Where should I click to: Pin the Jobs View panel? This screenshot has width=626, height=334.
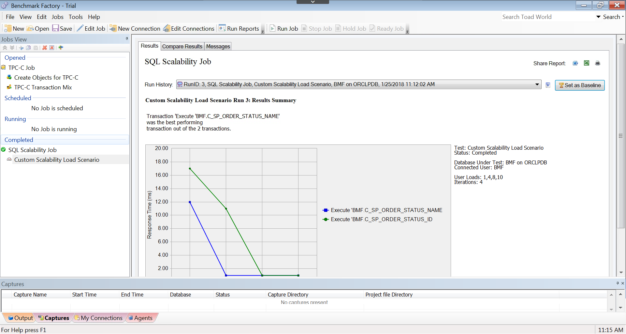pyautogui.click(x=127, y=39)
